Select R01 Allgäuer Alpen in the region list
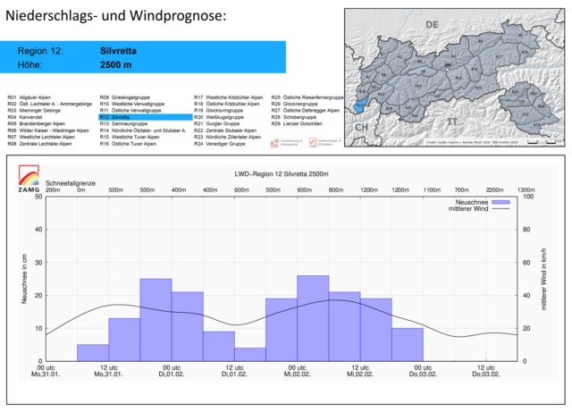 tap(29, 97)
